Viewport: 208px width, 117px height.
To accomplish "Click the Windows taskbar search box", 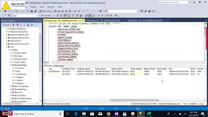I will [x=36, y=114].
